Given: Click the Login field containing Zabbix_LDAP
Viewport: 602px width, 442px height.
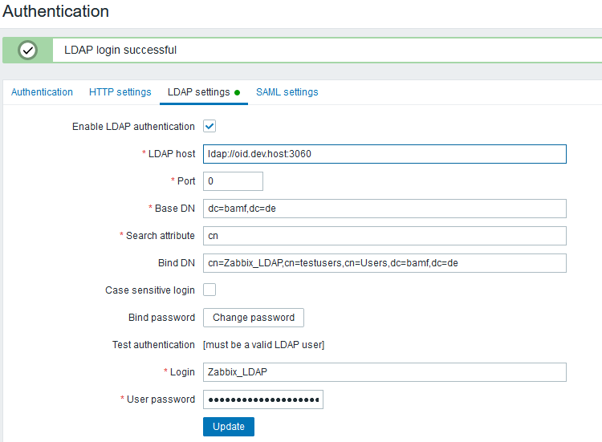Looking at the screenshot, I should click(384, 372).
